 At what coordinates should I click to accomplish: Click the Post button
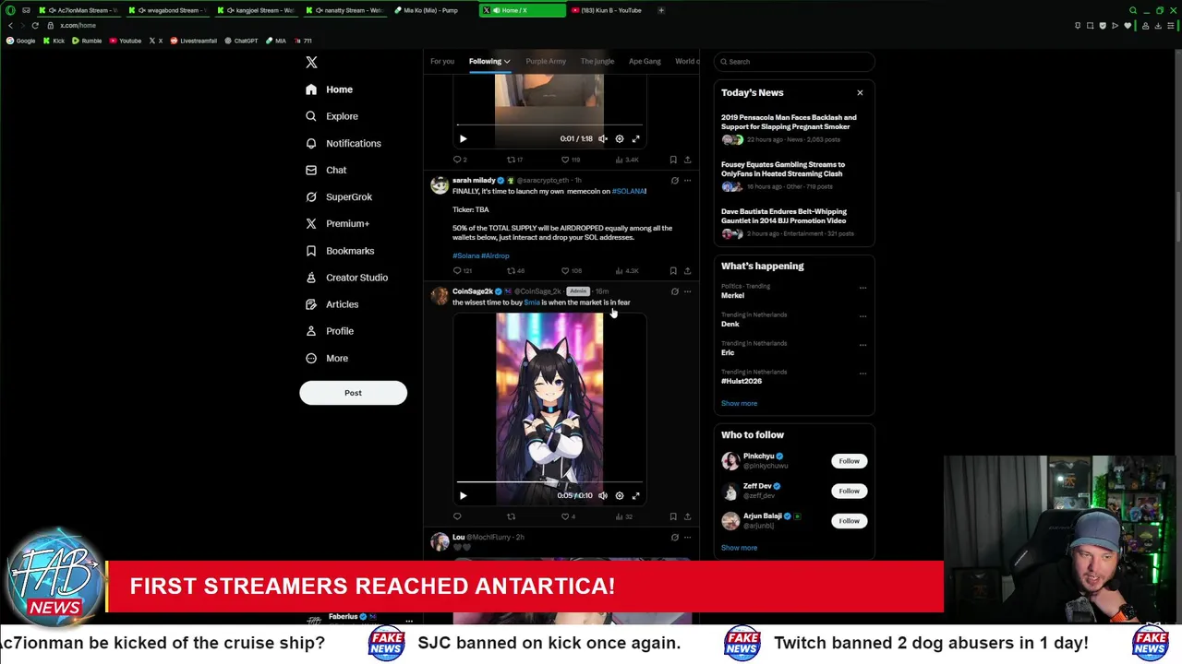coord(353,393)
